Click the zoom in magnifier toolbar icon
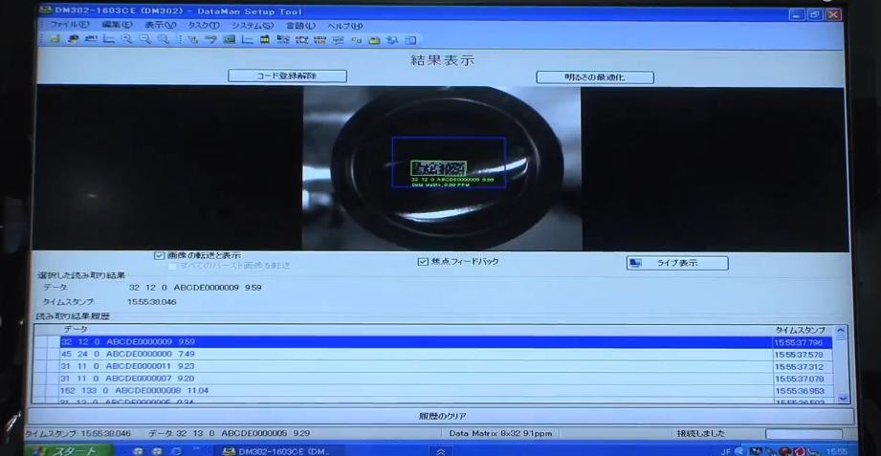Image resolution: width=881 pixels, height=456 pixels. [x=127, y=40]
